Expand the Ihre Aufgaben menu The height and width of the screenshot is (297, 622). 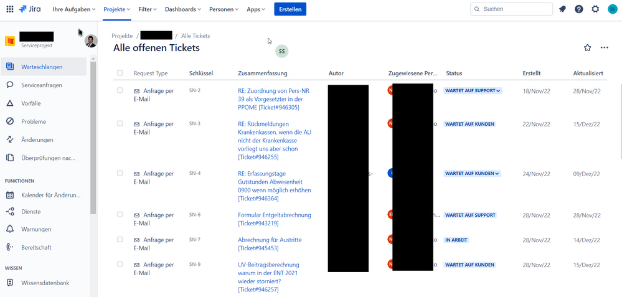click(74, 9)
